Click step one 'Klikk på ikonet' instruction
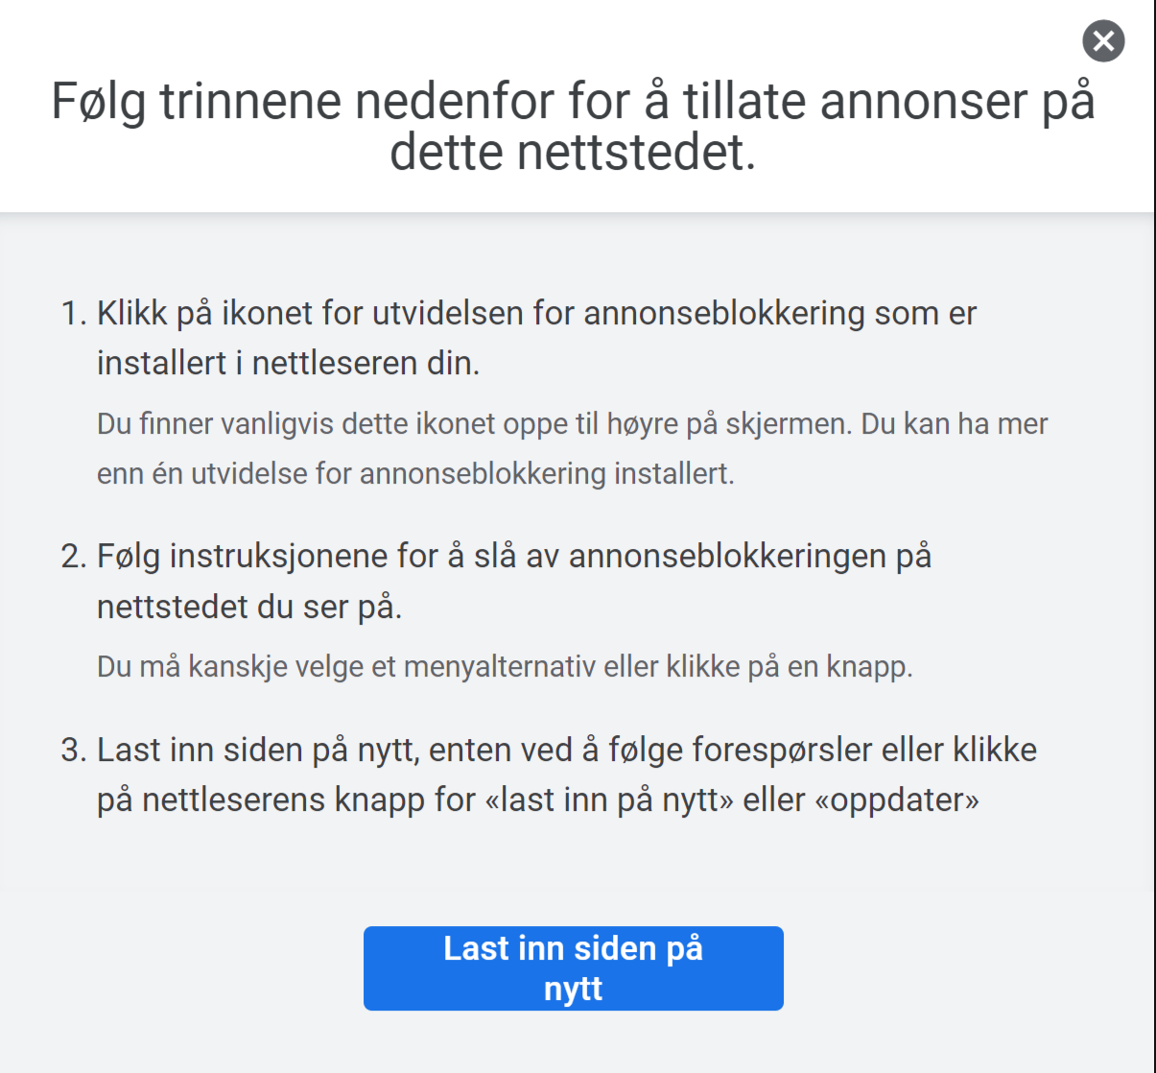This screenshot has height=1073, width=1156. pos(536,338)
